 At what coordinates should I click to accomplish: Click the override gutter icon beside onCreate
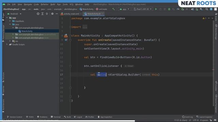(66, 40)
